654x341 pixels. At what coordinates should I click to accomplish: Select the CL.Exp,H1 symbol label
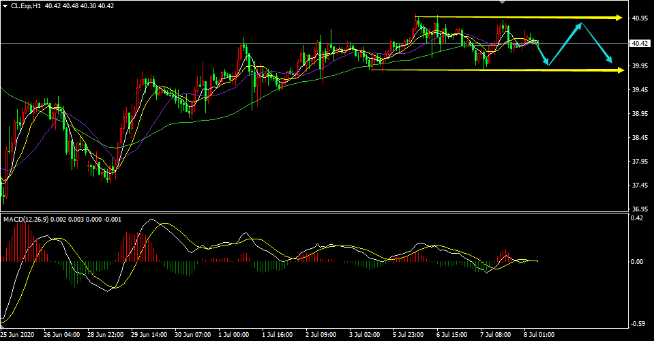[x=26, y=6]
